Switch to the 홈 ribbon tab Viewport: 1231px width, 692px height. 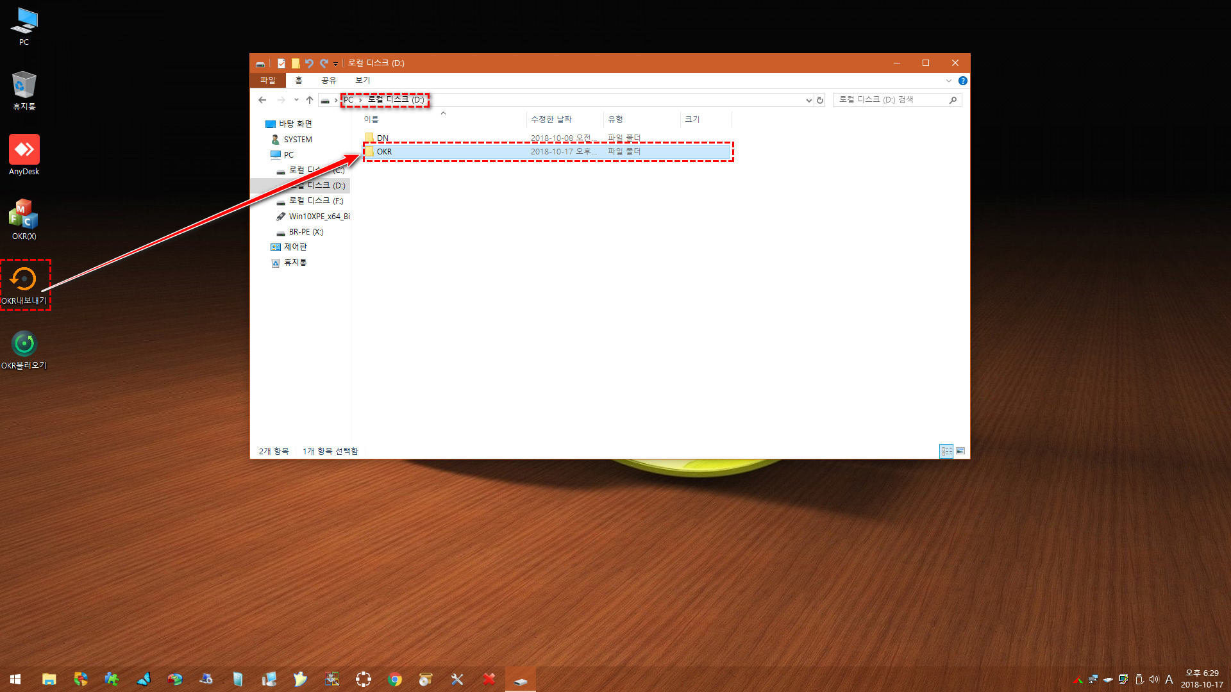(299, 80)
